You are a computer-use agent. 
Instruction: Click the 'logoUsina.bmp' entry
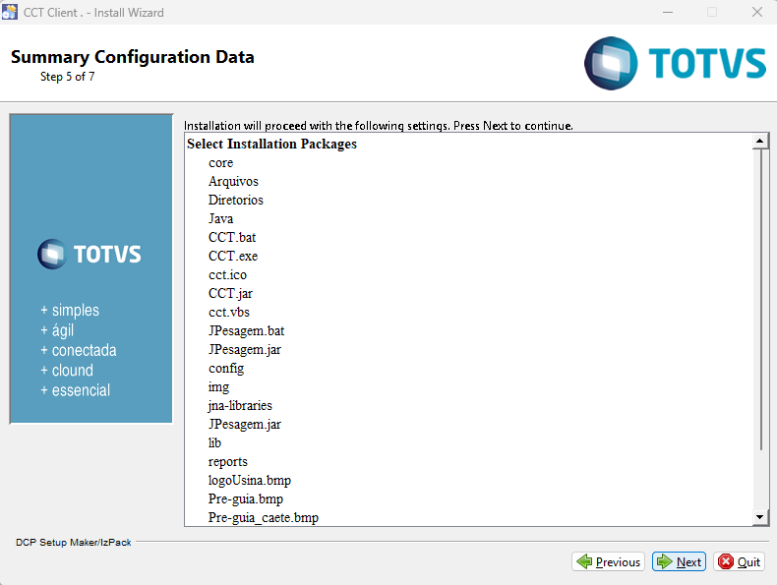point(249,481)
